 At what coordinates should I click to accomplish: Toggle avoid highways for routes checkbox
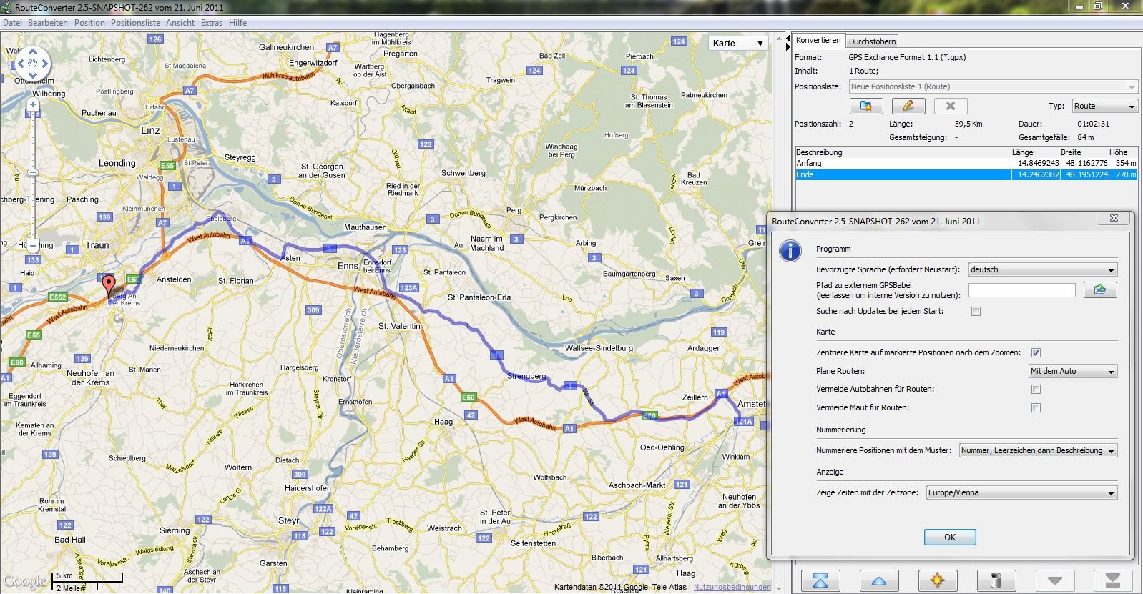[x=1036, y=390]
